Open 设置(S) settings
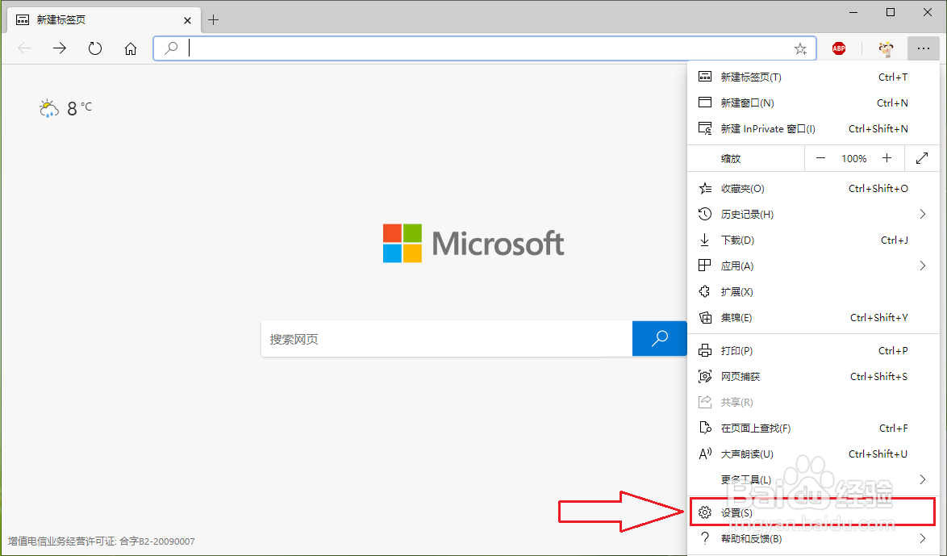 click(814, 512)
